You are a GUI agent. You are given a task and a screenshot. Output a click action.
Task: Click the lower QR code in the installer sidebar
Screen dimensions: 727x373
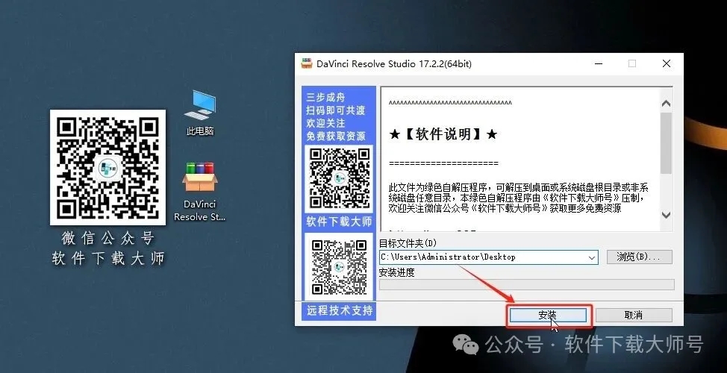point(340,266)
